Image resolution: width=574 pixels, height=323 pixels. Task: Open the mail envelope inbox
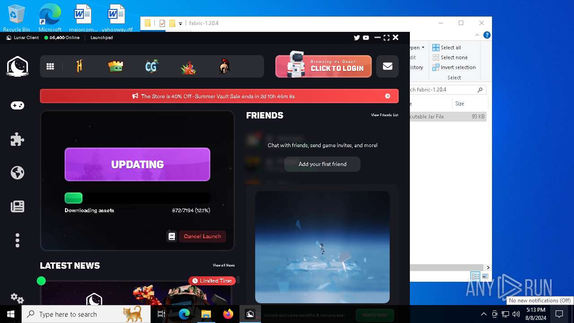tap(387, 66)
